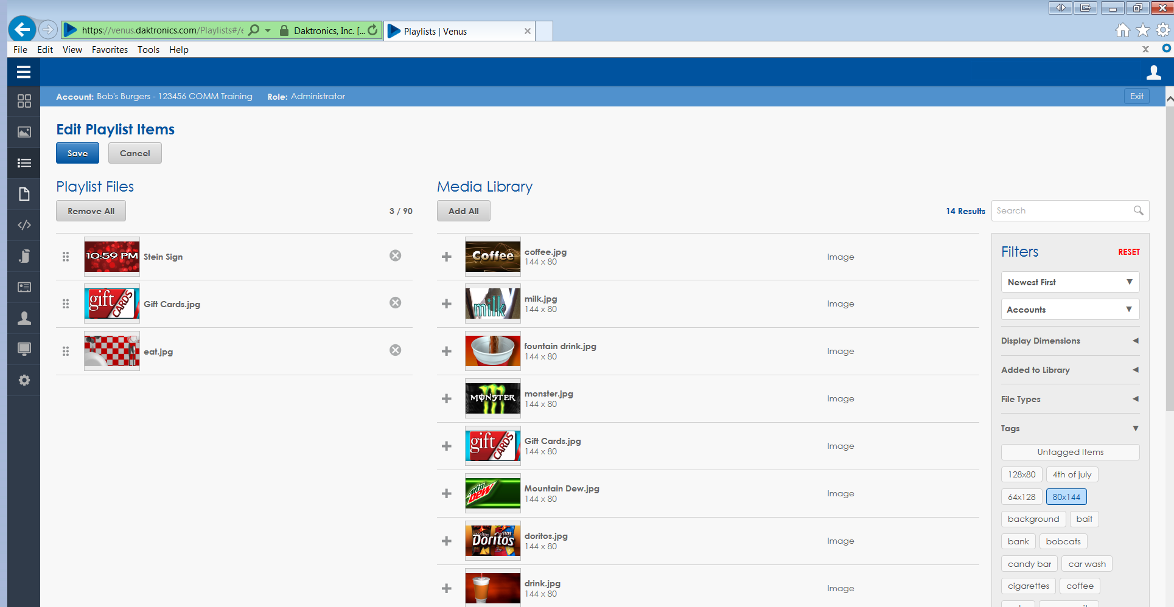Click the search magnifier icon in Media Library

[x=1138, y=210]
